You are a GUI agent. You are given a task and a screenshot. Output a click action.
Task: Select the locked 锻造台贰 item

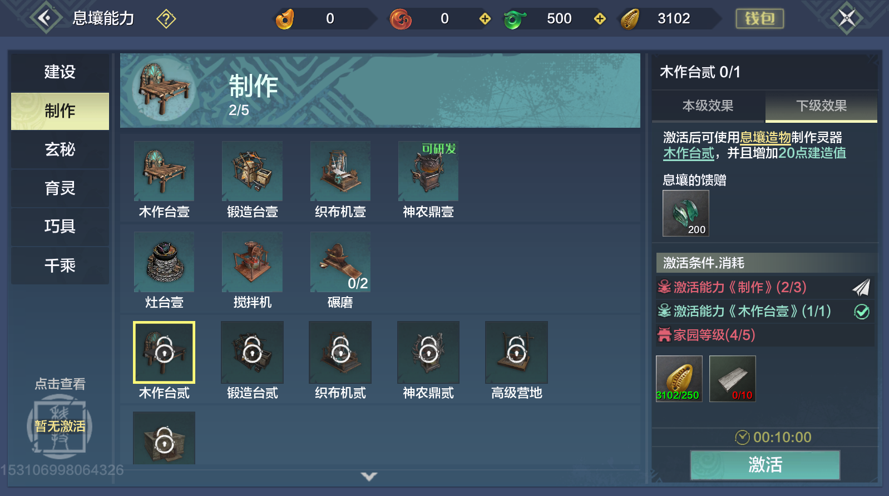252,352
